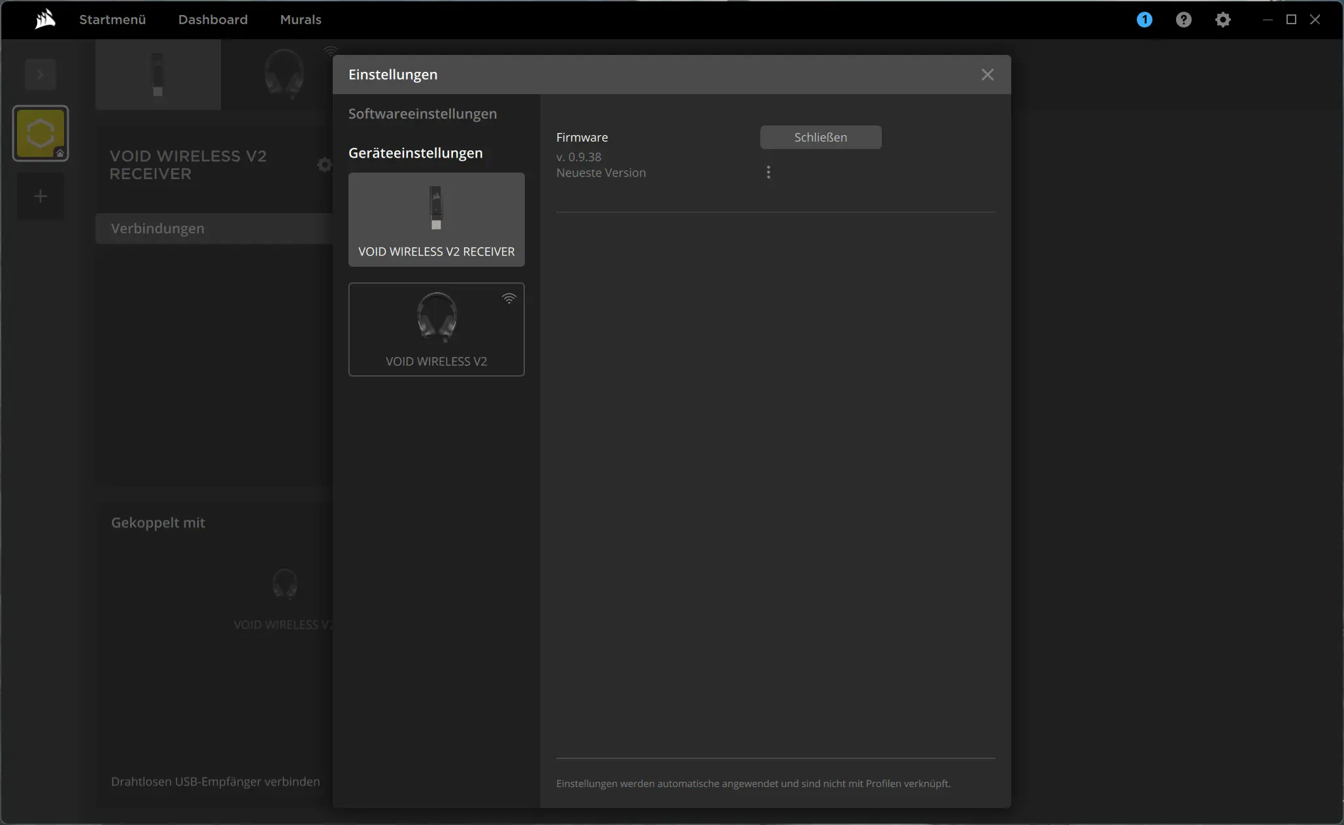This screenshot has width=1344, height=825.
Task: Open the help question mark icon
Action: coord(1183,20)
